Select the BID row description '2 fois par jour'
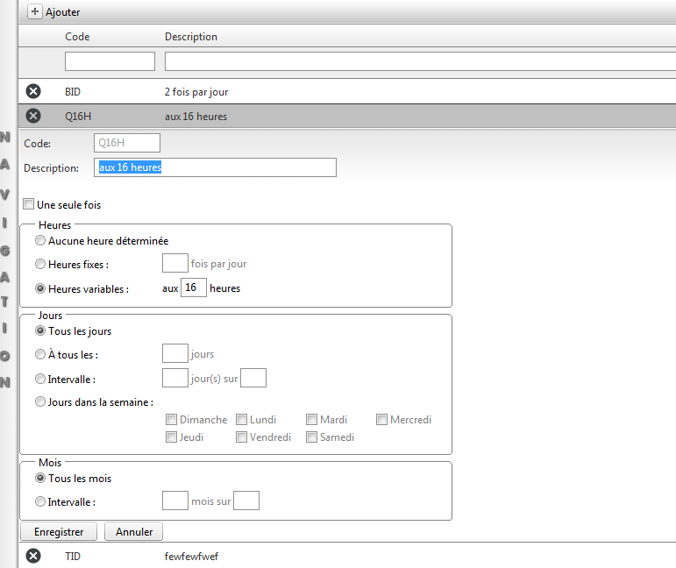This screenshot has width=676, height=568. tap(196, 92)
